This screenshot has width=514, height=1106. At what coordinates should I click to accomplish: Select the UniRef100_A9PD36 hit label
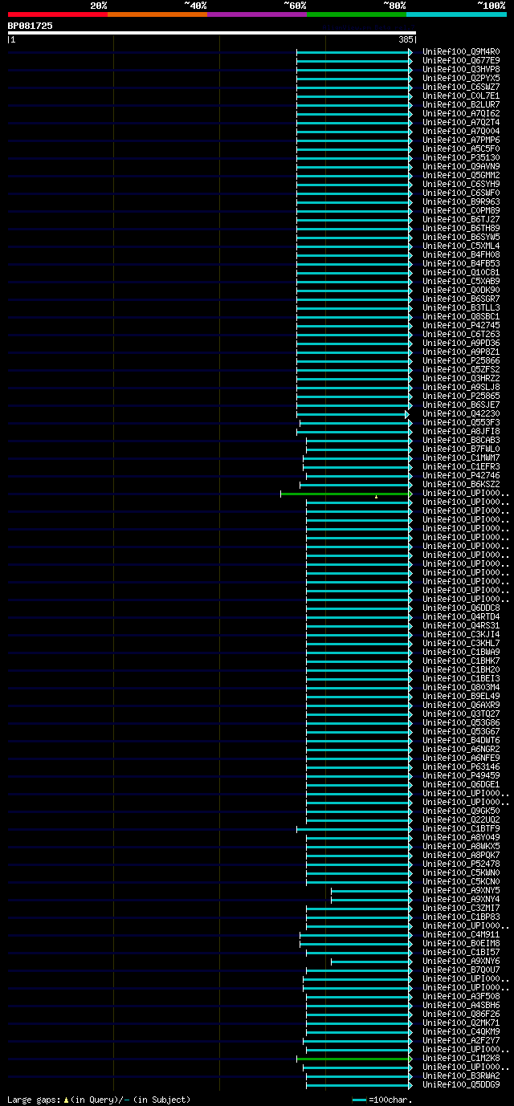pyautogui.click(x=461, y=343)
